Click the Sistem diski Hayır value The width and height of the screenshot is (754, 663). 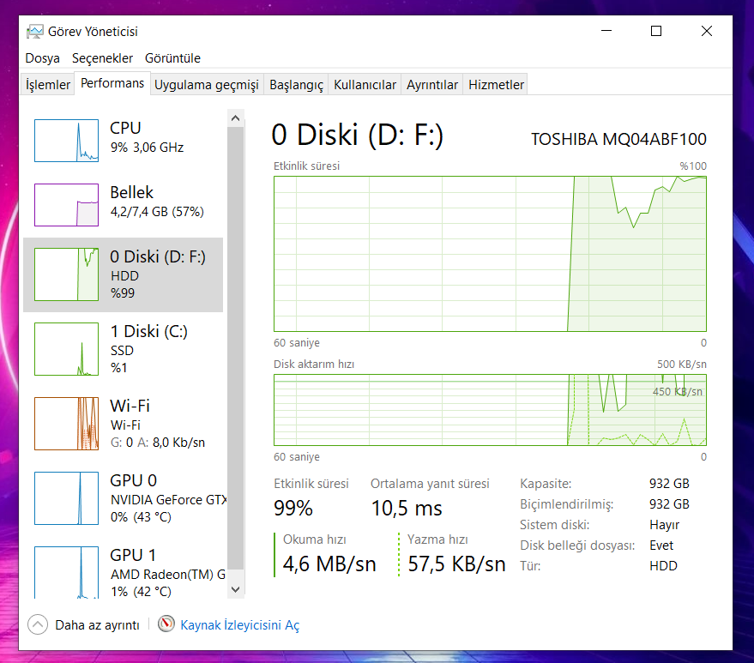coord(664,525)
